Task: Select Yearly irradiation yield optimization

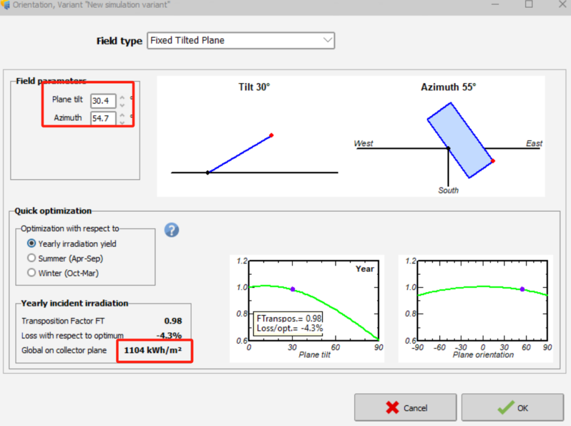Action: [x=32, y=243]
